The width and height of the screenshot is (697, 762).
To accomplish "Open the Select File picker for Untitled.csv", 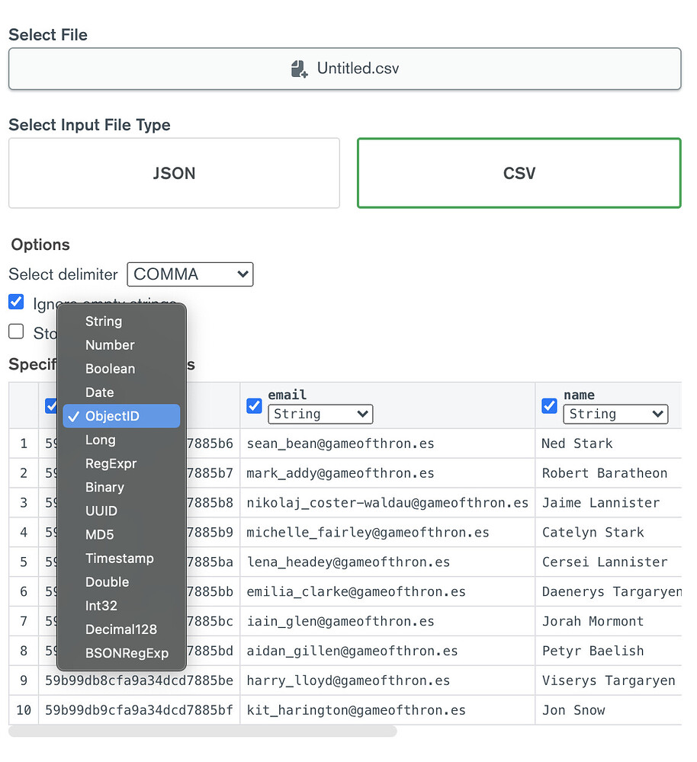I will coord(345,68).
